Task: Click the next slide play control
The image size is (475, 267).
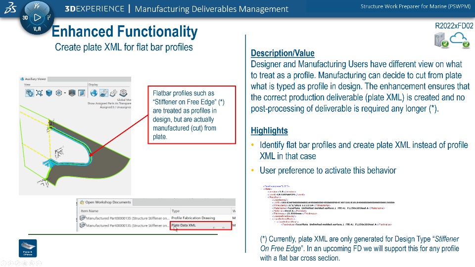Action: point(10,264)
